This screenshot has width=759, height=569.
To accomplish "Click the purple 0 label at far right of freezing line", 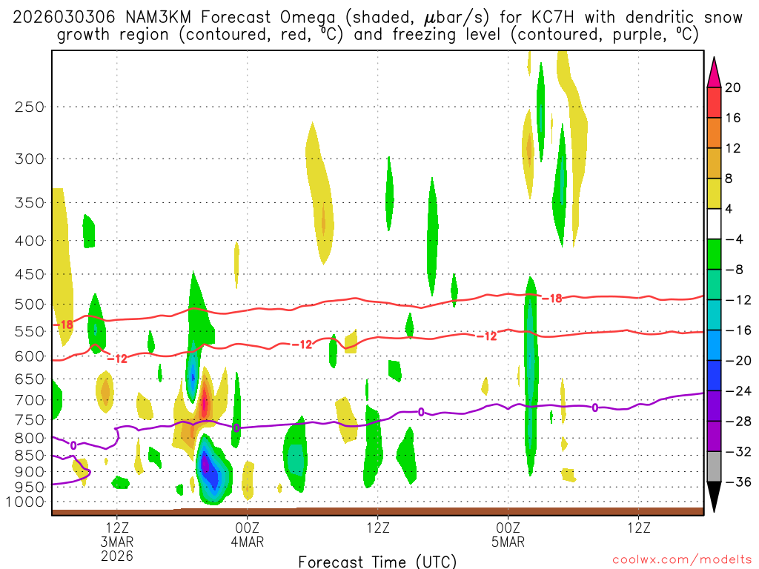I will click(595, 408).
